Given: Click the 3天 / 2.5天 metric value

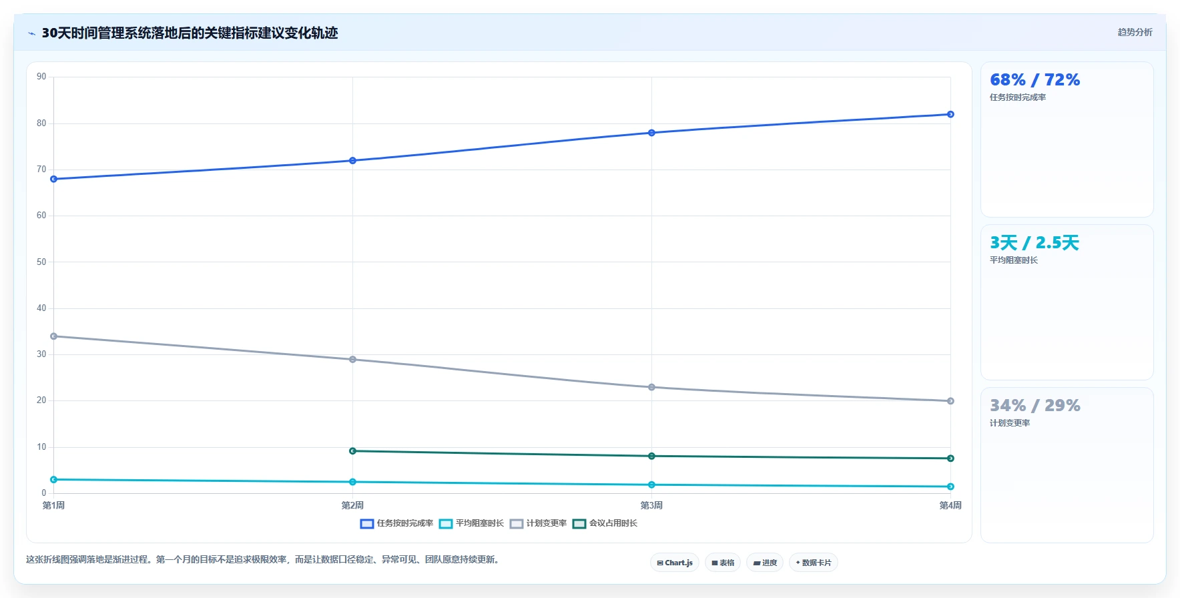Looking at the screenshot, I should click(1035, 243).
